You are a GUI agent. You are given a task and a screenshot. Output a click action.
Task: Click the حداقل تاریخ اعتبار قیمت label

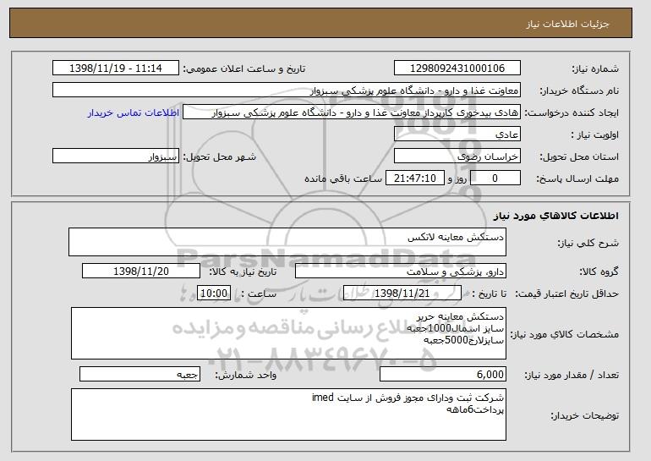pos(567,294)
